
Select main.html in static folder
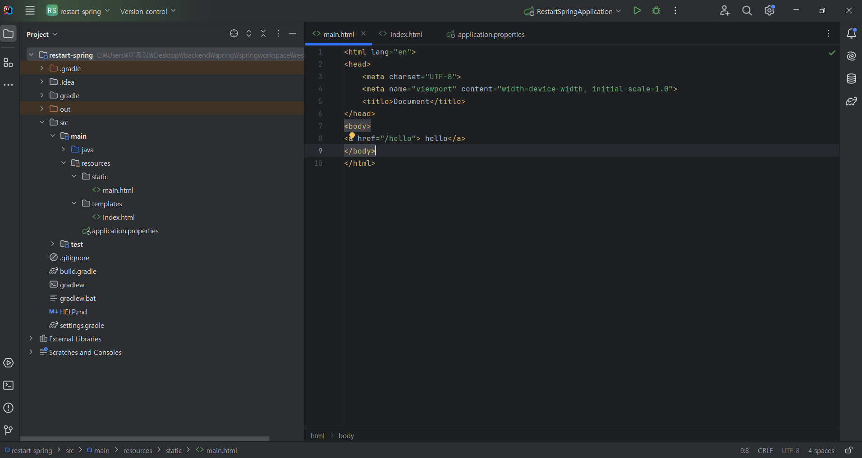pos(113,190)
